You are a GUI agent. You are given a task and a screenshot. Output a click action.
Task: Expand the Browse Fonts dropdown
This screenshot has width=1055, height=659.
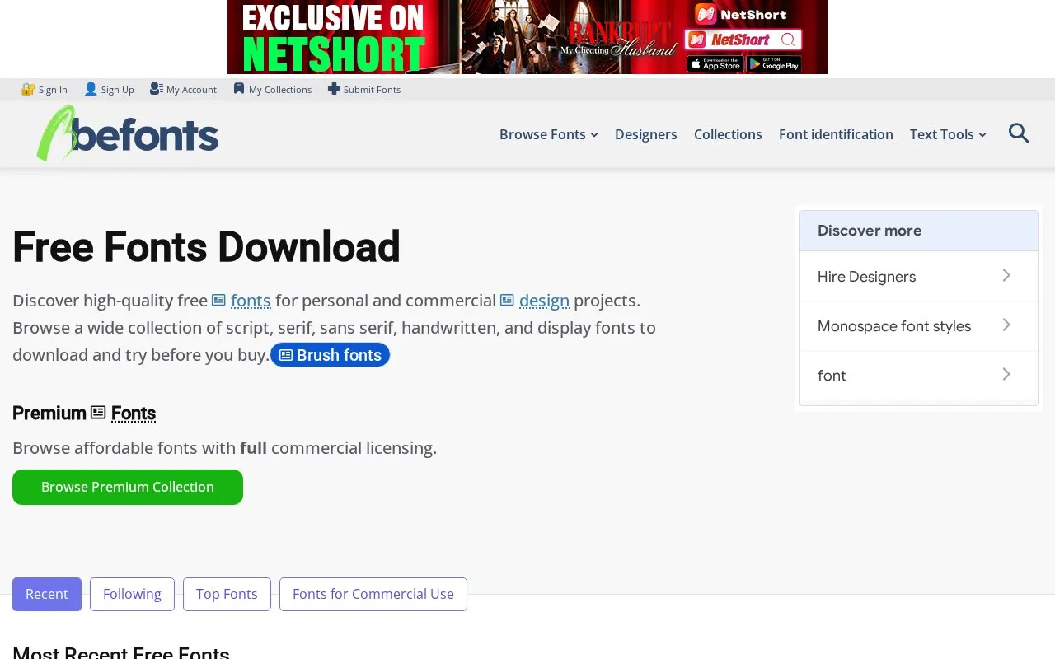[548, 134]
